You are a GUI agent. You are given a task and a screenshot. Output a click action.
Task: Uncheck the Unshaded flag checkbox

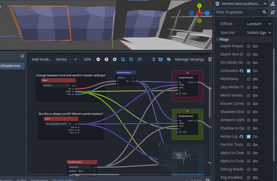(x=248, y=71)
